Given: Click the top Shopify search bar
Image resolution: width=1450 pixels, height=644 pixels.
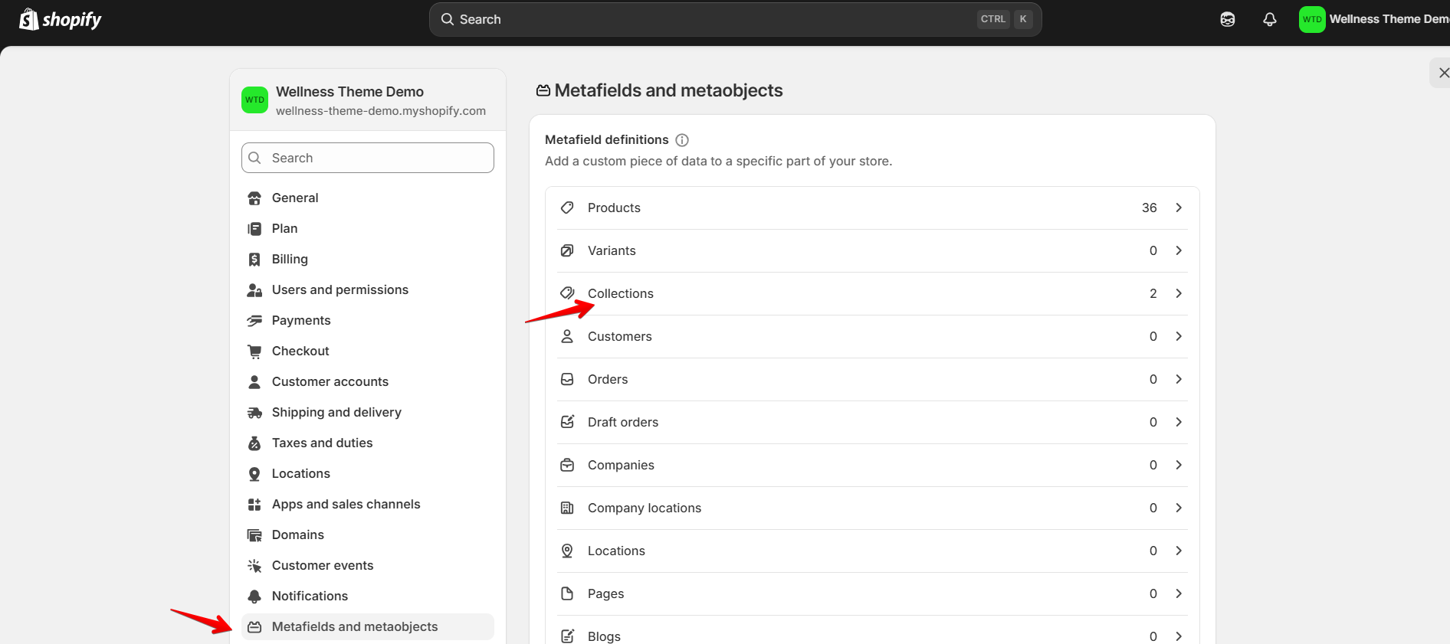Looking at the screenshot, I should 736,19.
